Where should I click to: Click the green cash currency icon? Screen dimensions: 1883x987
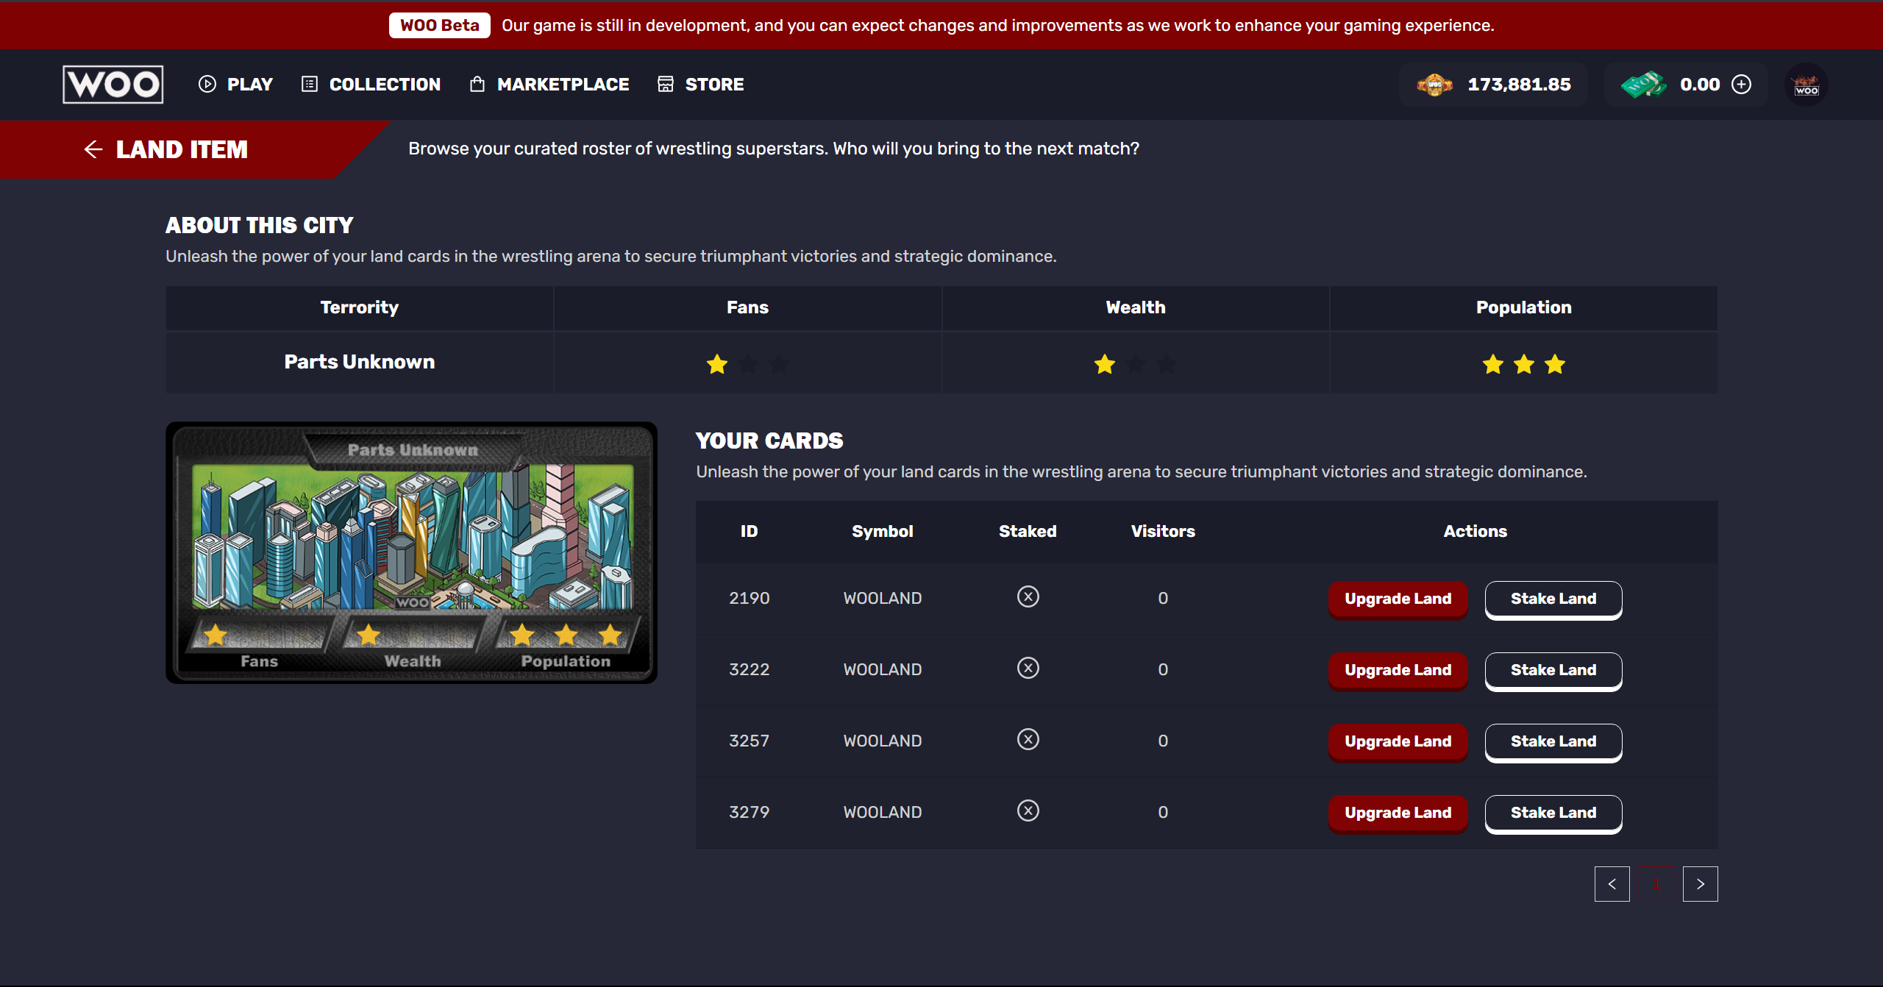[x=1642, y=85]
